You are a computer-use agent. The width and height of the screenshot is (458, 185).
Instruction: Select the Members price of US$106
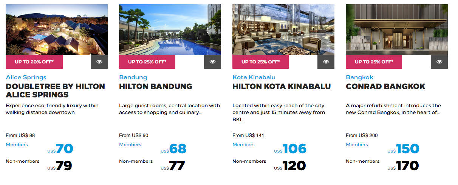click(294, 149)
